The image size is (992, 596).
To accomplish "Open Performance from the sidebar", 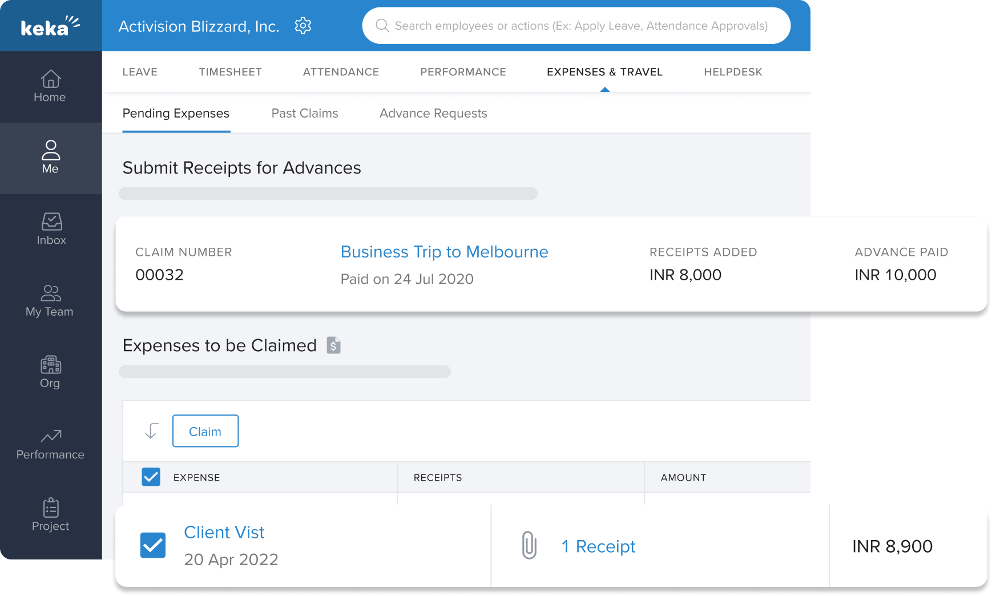I will (x=50, y=444).
